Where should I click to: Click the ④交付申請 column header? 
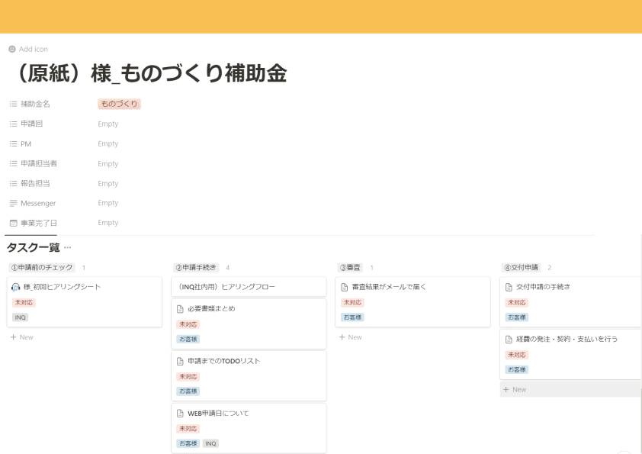pos(522,268)
